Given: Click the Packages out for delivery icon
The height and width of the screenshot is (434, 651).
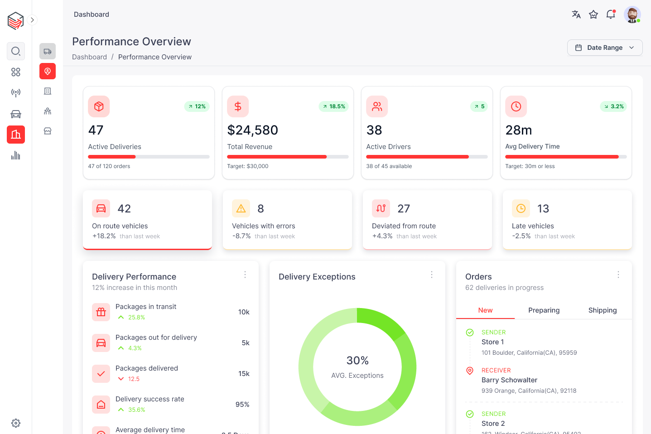Looking at the screenshot, I should tap(101, 343).
